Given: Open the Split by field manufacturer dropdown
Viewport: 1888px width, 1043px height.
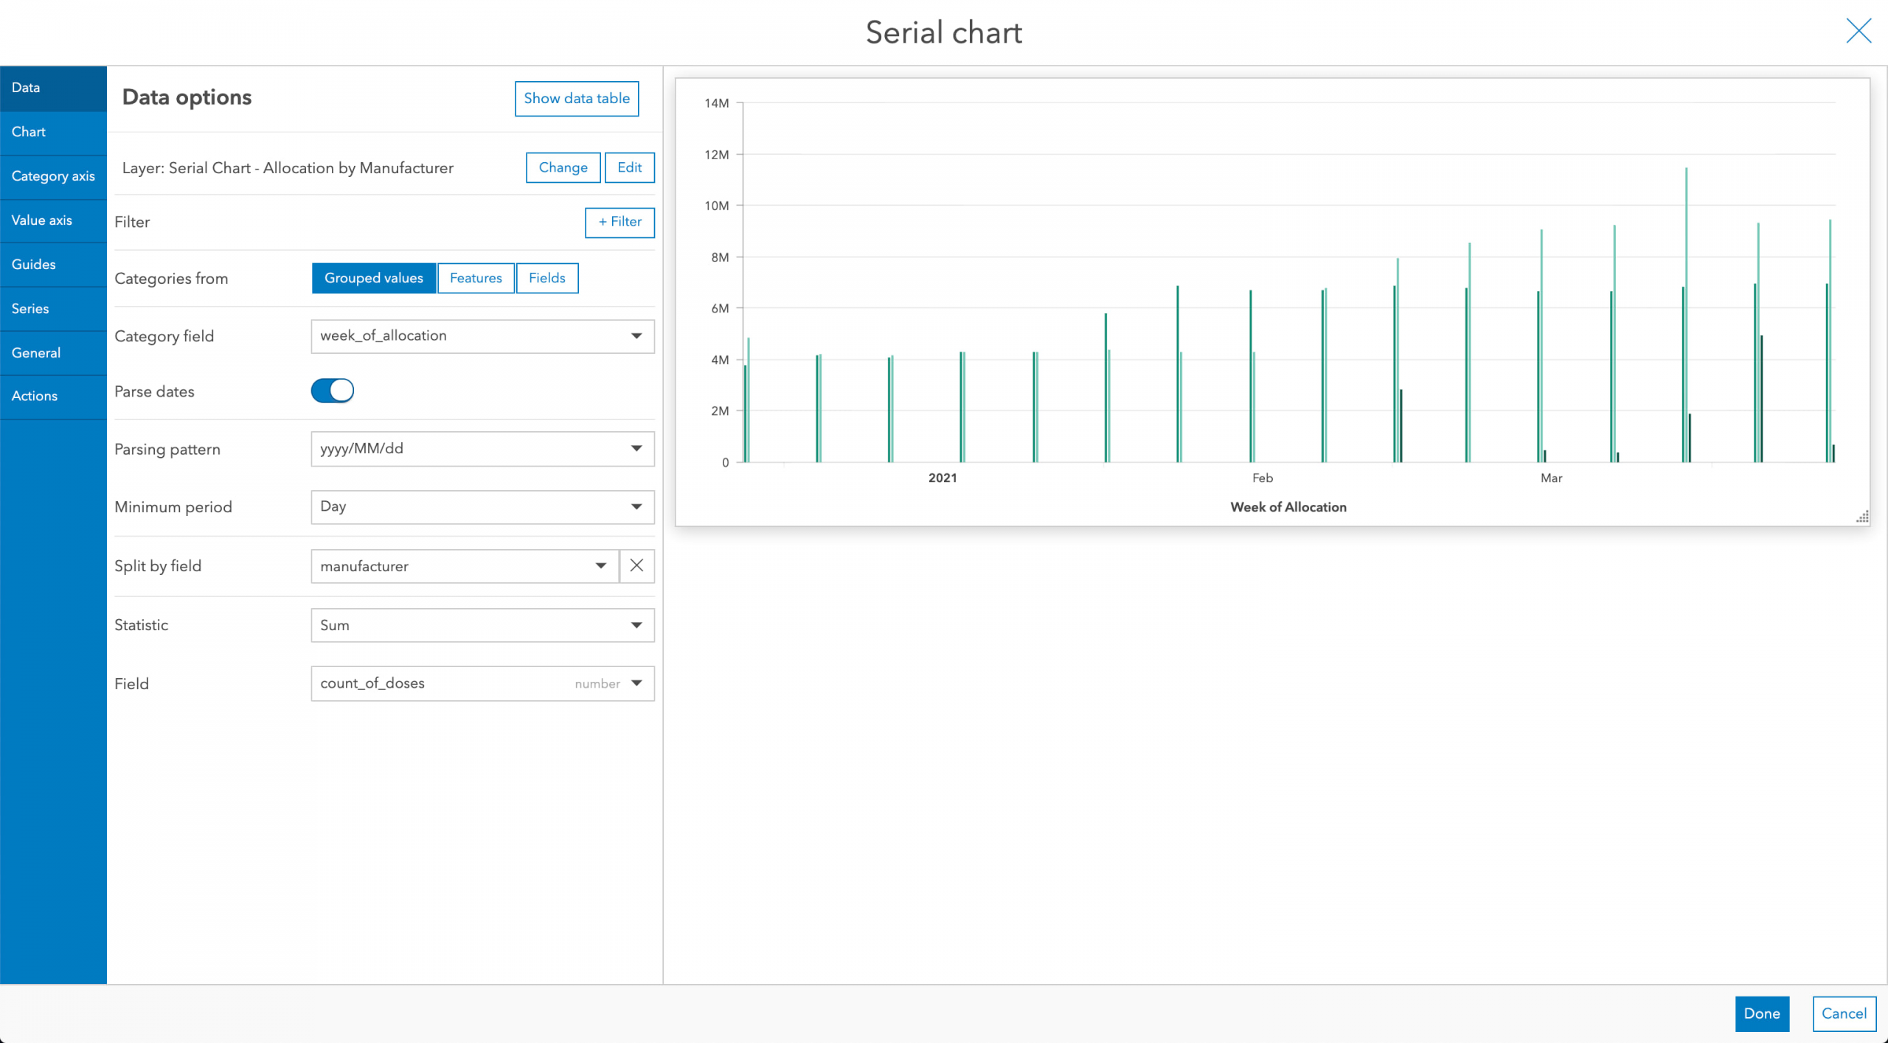Looking at the screenshot, I should [465, 566].
